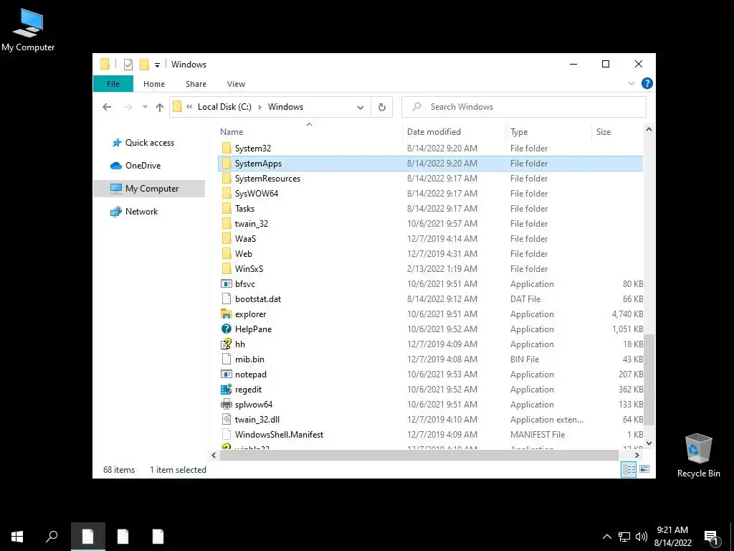Click the vertical scrollbar up arrow
The width and height of the screenshot is (734, 551).
point(649,129)
